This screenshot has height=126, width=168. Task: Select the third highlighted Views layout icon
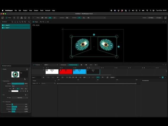click(x=50, y=18)
